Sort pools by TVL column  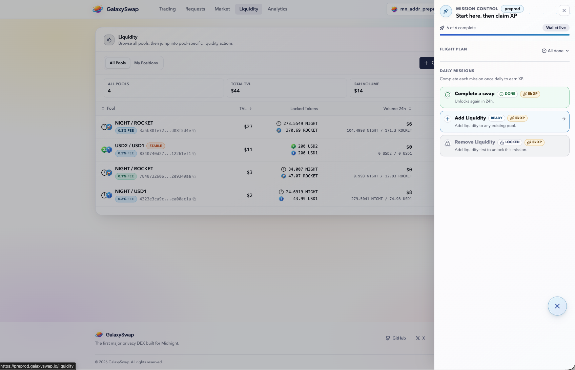(x=245, y=109)
